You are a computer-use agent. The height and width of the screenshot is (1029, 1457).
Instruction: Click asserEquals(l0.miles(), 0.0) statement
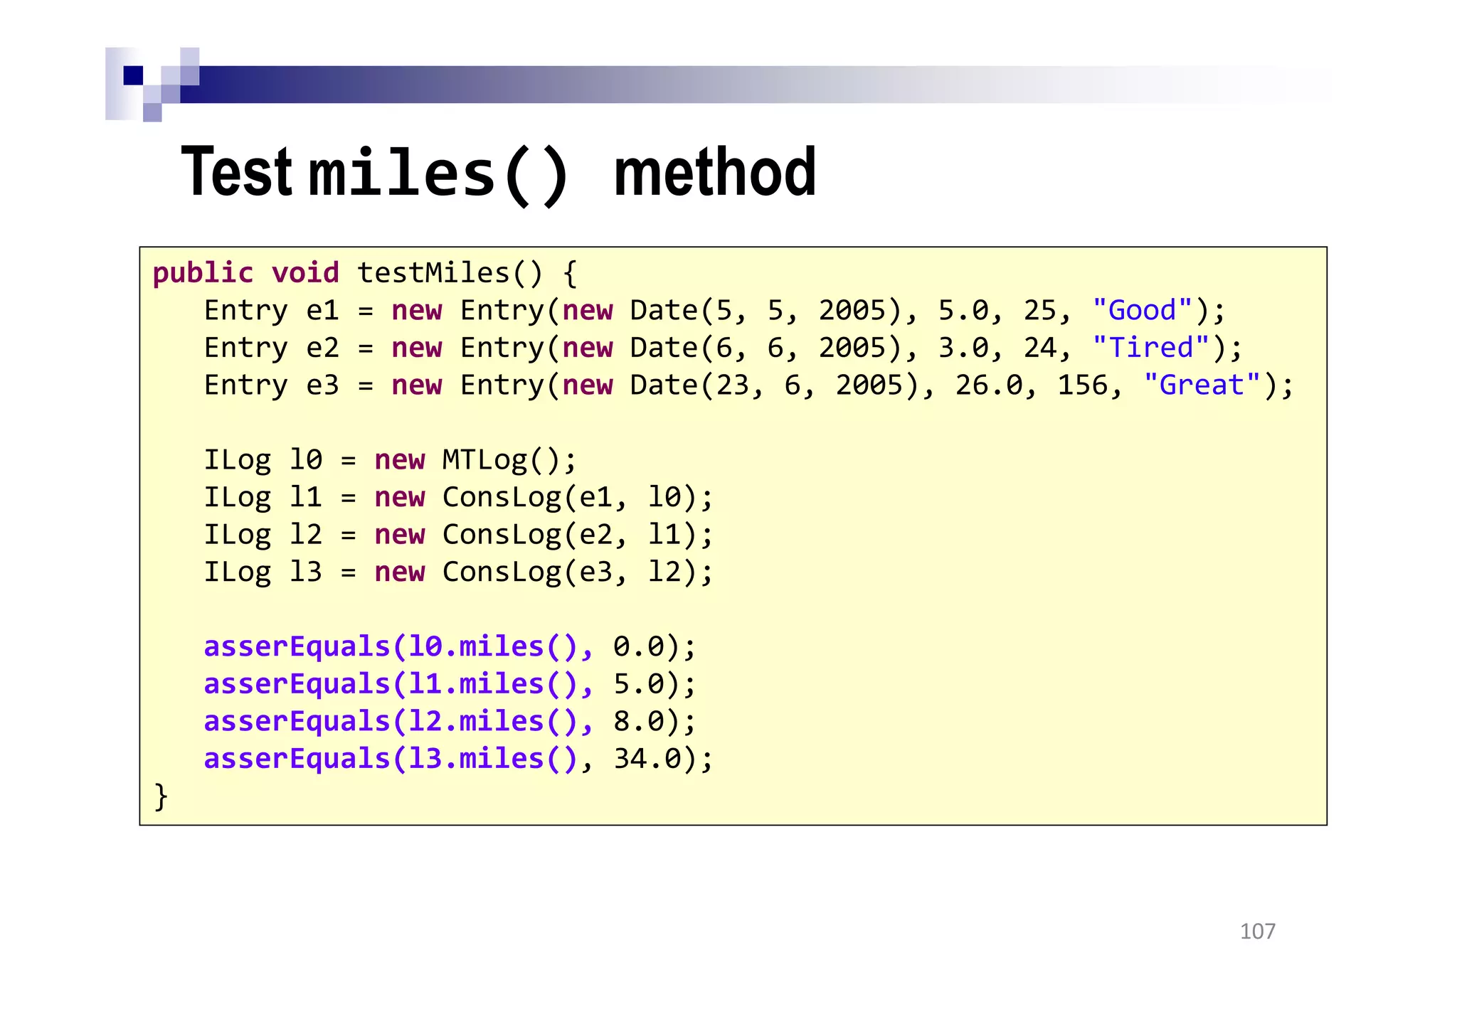[450, 646]
